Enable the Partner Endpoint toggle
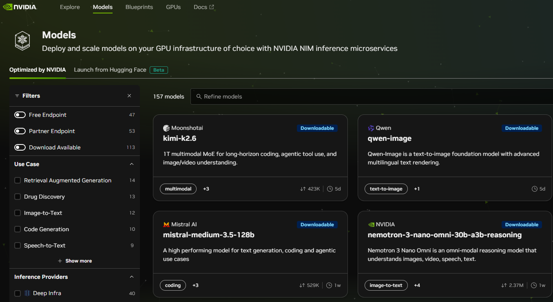This screenshot has width=553, height=302. click(20, 131)
